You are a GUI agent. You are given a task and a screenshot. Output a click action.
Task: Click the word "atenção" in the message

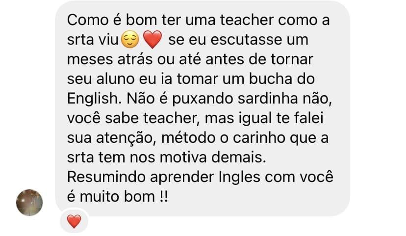pyautogui.click(x=127, y=138)
